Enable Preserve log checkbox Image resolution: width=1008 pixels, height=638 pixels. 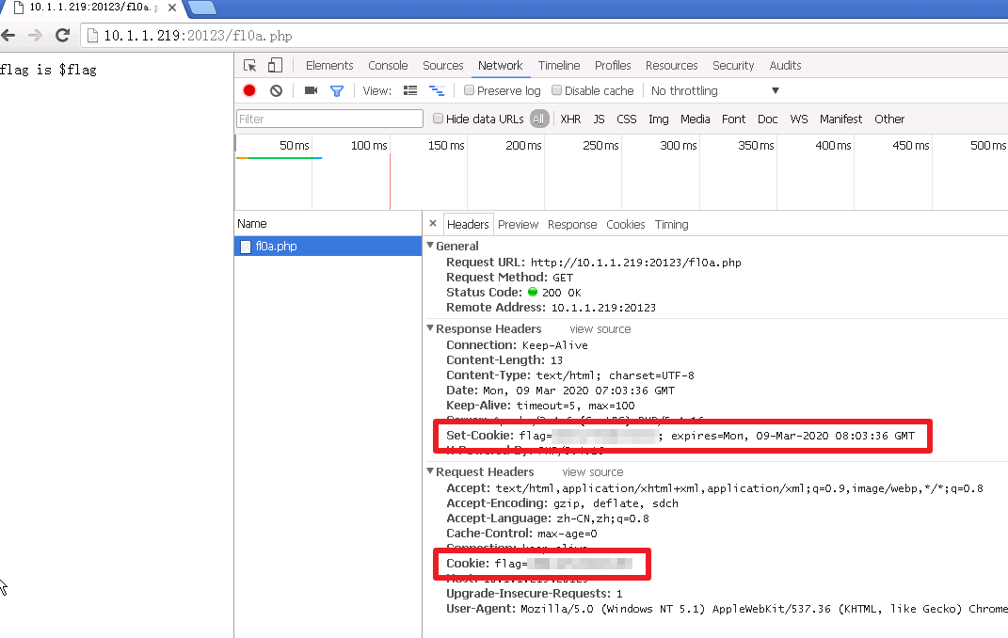[470, 90]
